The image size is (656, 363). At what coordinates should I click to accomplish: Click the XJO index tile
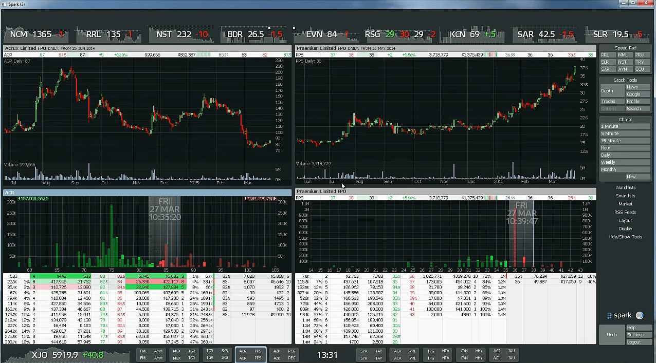click(x=66, y=355)
